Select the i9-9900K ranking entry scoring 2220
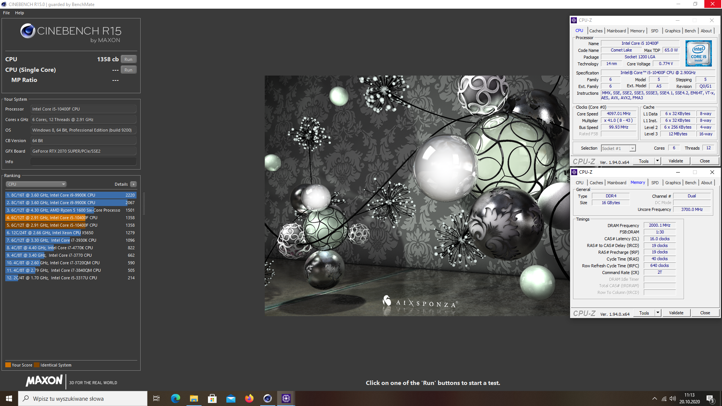722x406 pixels. pos(71,195)
